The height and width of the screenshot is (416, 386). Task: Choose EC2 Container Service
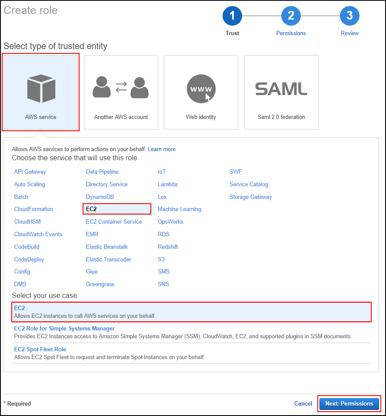(114, 221)
